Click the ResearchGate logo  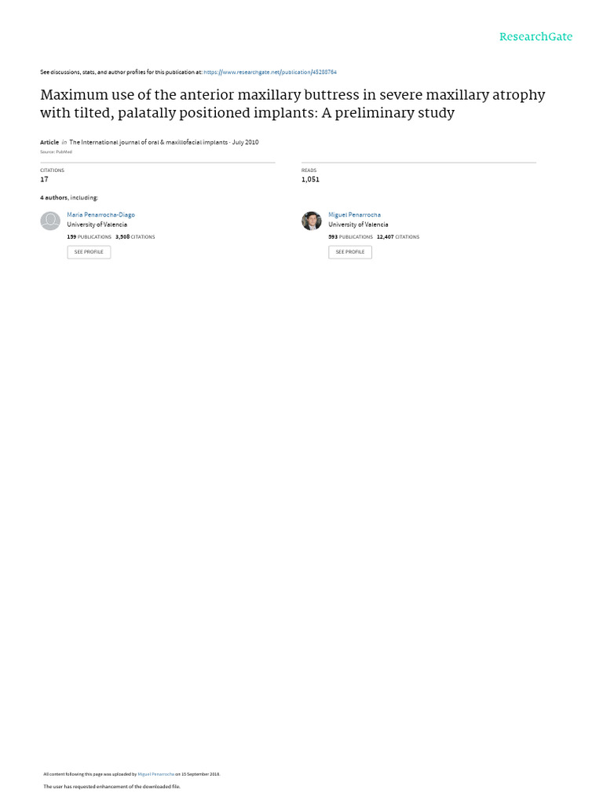[535, 37]
